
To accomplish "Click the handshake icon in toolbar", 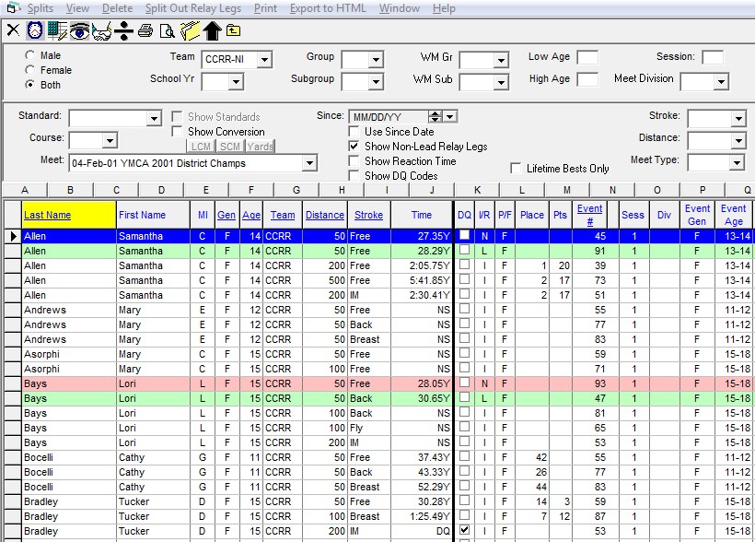I will click(102, 30).
